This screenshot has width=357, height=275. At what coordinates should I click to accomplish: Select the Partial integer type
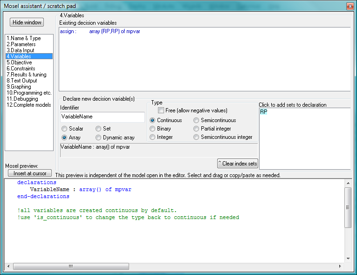[x=197, y=129]
